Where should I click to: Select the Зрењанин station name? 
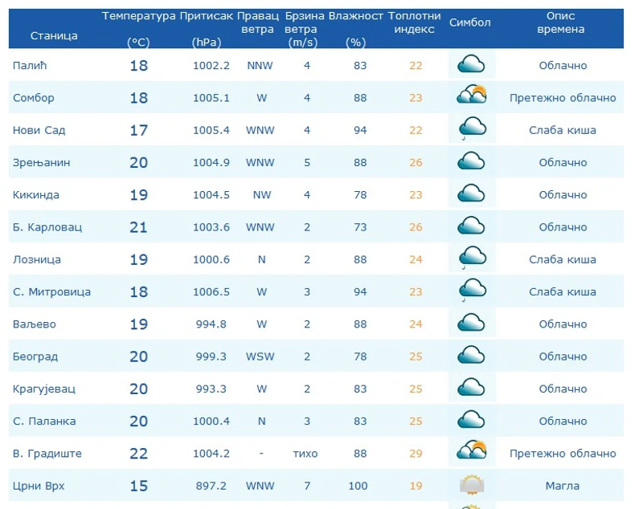click(42, 162)
